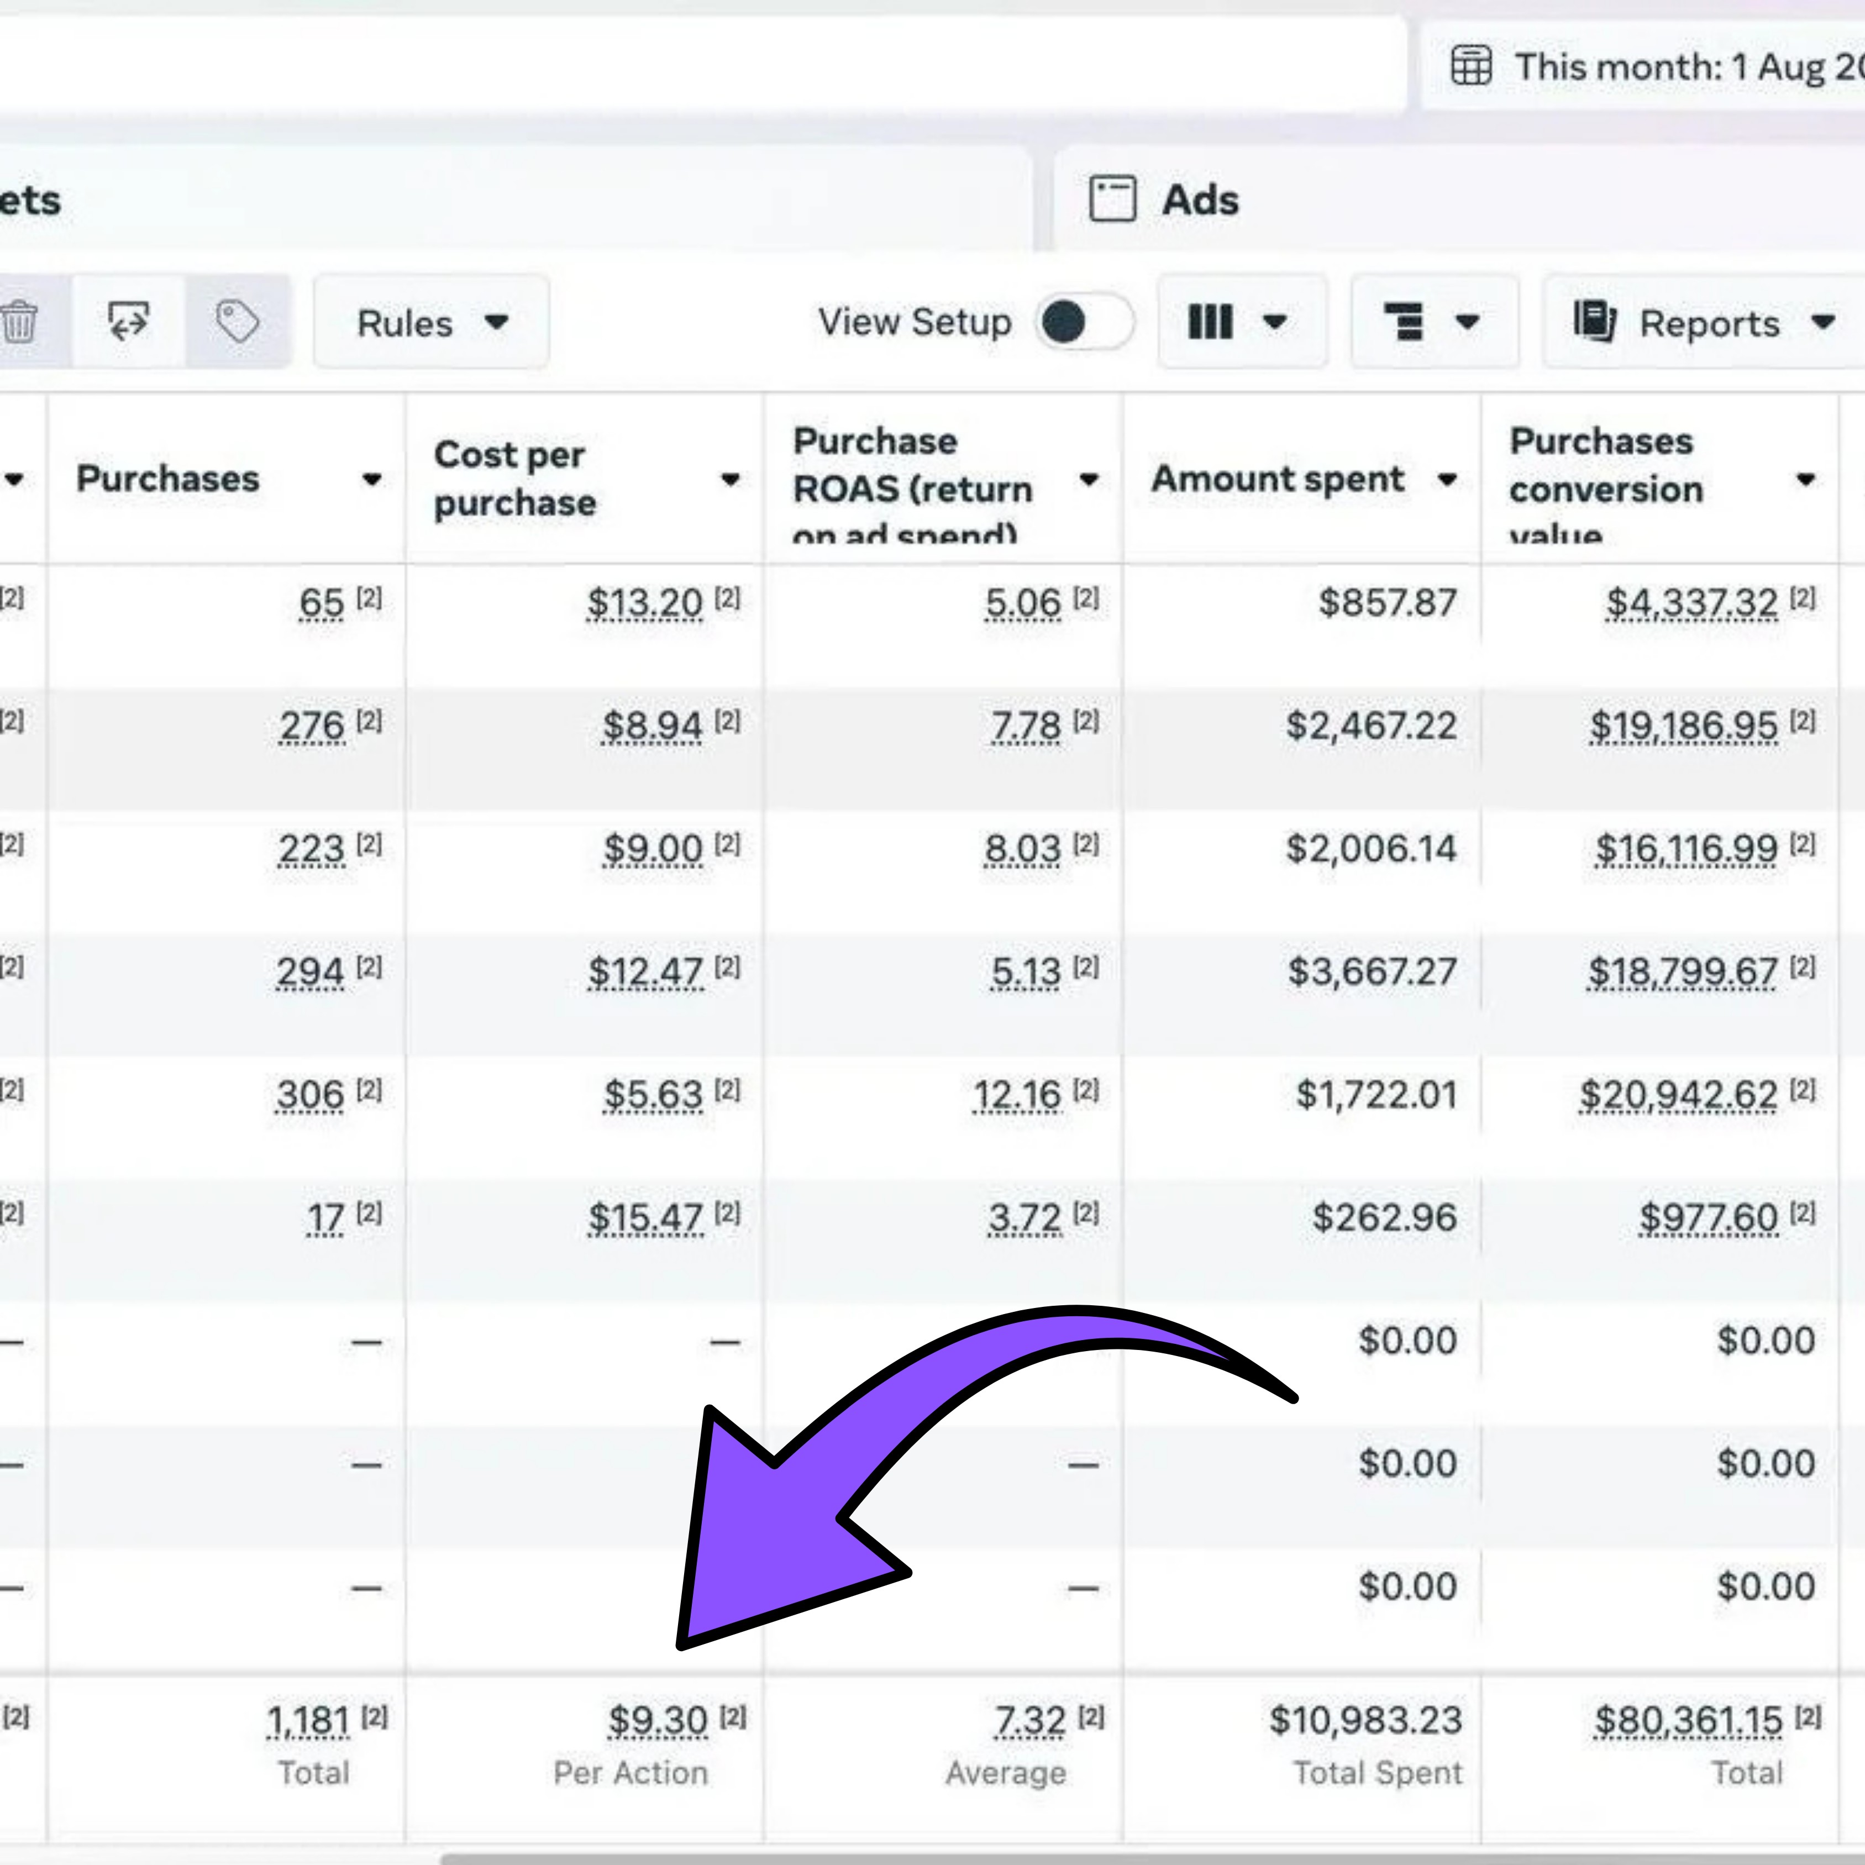Image resolution: width=1865 pixels, height=1865 pixels.
Task: Click purchases value 17
Action: tap(326, 1218)
